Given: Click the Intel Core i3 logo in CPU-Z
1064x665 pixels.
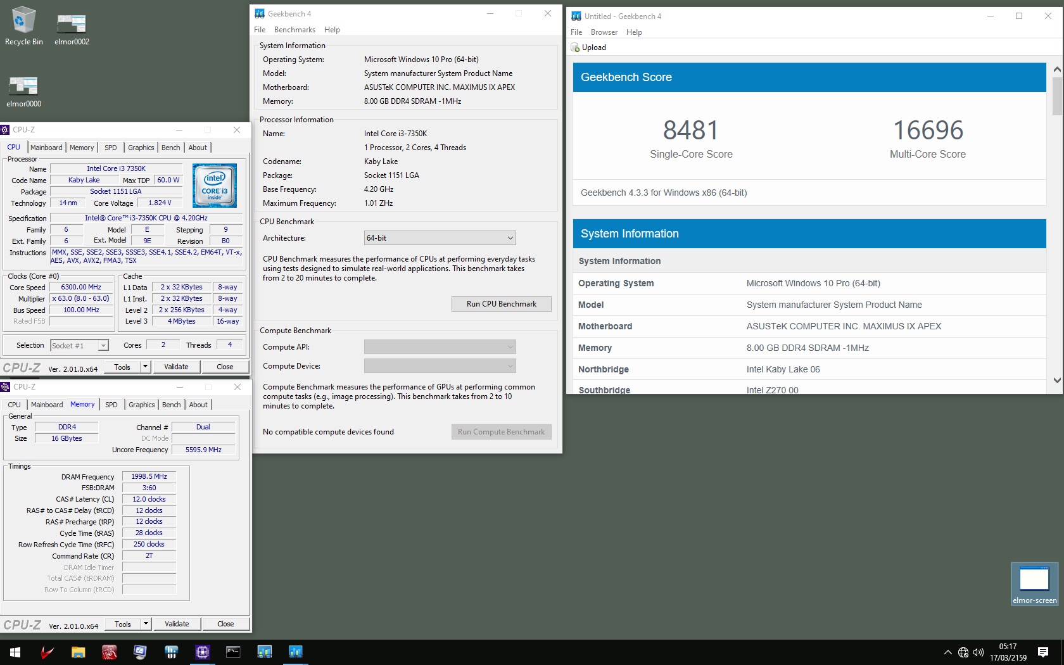Looking at the screenshot, I should (x=215, y=186).
